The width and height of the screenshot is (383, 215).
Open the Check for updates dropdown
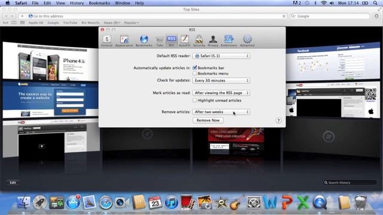221,81
